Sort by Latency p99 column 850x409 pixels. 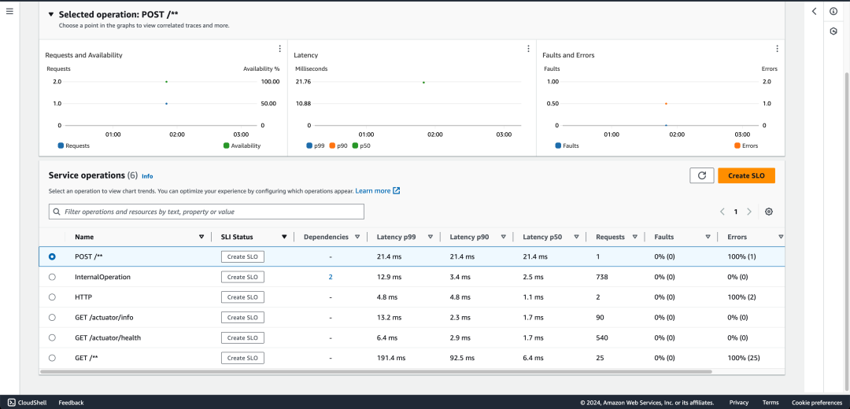431,237
